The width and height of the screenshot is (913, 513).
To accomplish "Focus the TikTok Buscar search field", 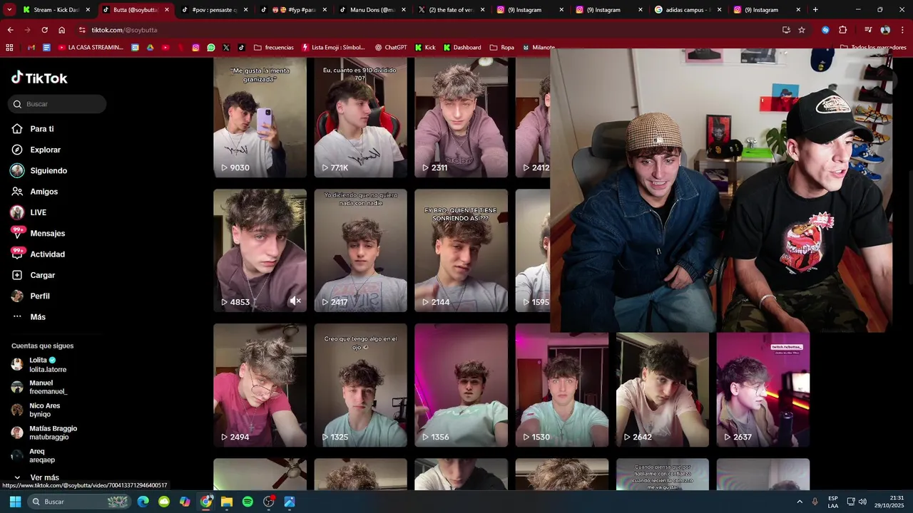I will [57, 104].
